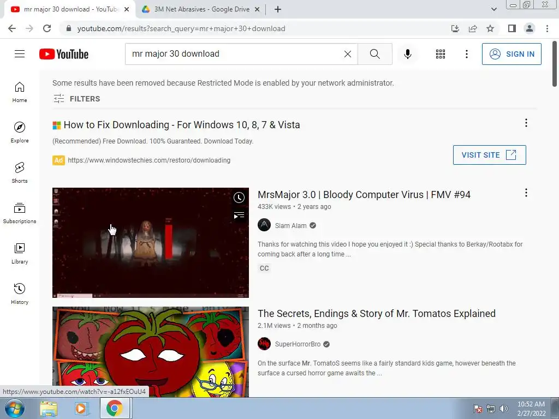This screenshot has height=419, width=559.
Task: Close the Google Drive browser tab
Action: pos(257,10)
